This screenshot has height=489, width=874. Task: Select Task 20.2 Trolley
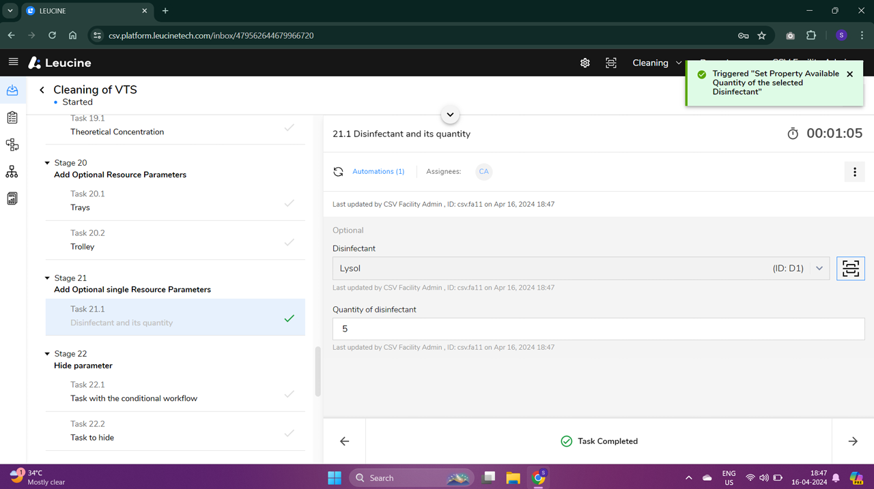(x=175, y=240)
